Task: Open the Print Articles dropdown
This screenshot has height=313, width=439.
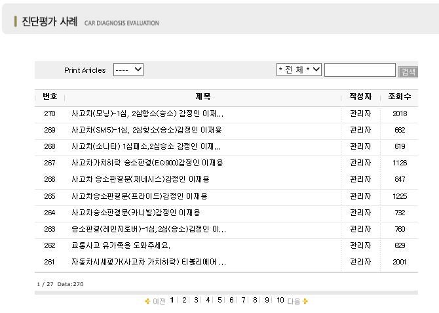Action: point(128,70)
